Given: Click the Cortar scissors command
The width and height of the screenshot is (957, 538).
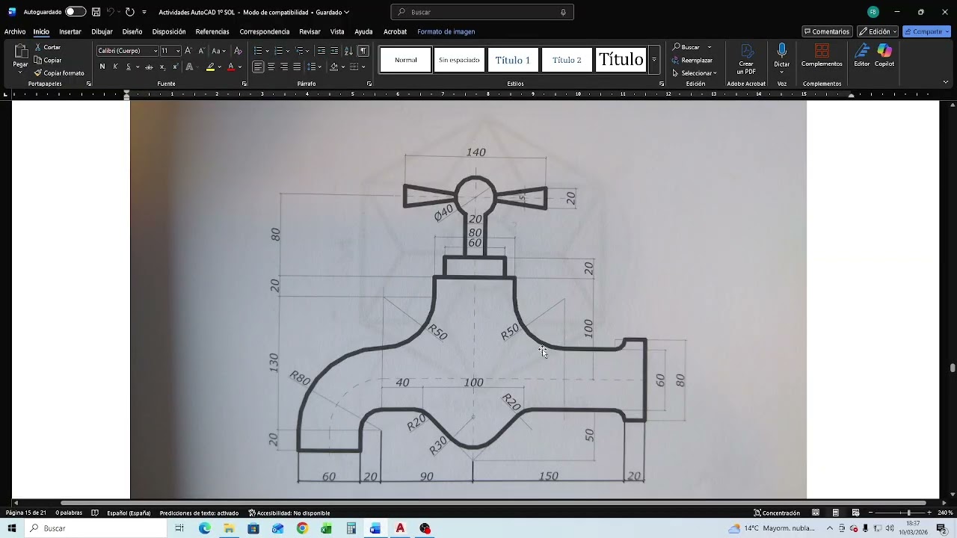Looking at the screenshot, I should click(x=48, y=47).
